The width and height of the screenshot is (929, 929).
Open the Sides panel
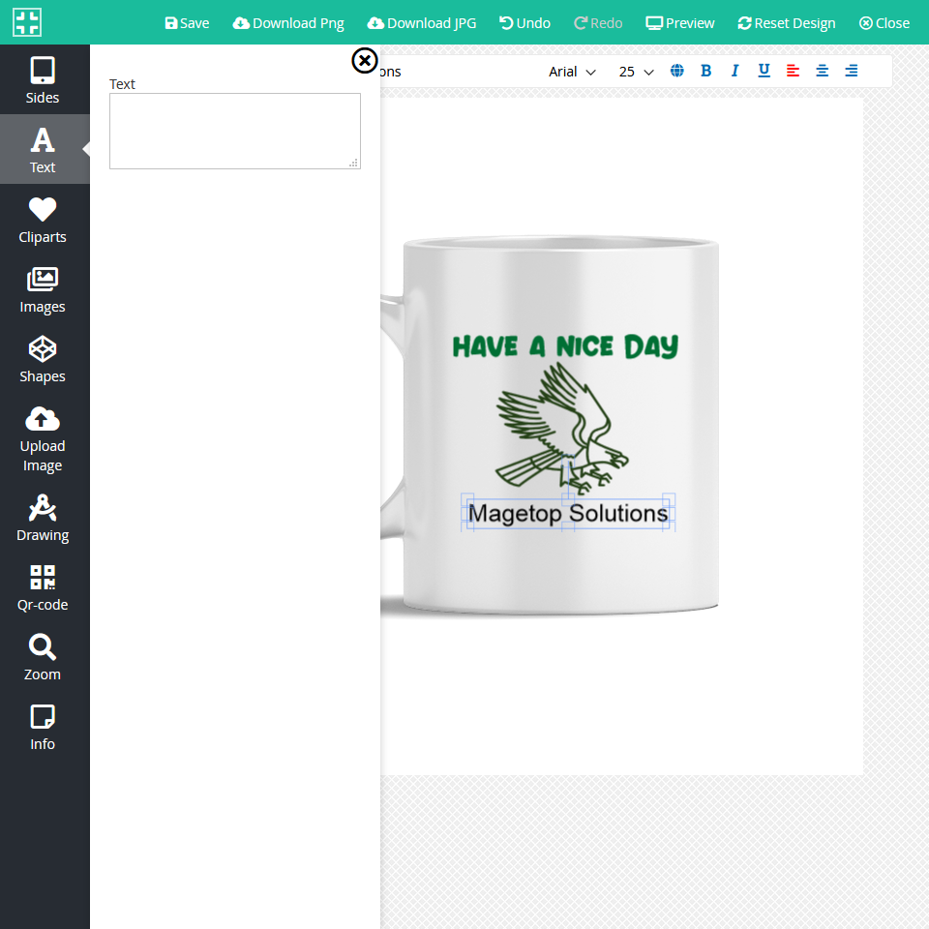point(43,80)
